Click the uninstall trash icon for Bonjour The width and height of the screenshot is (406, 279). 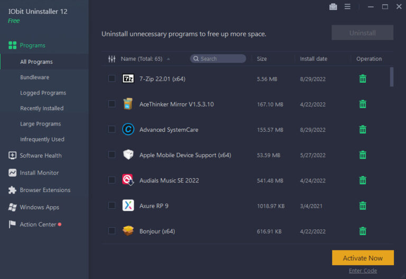[363, 231]
